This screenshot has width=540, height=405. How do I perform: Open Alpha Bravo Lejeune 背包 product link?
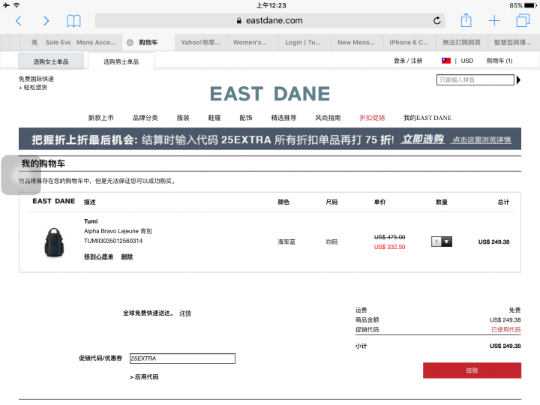pyautogui.click(x=118, y=231)
